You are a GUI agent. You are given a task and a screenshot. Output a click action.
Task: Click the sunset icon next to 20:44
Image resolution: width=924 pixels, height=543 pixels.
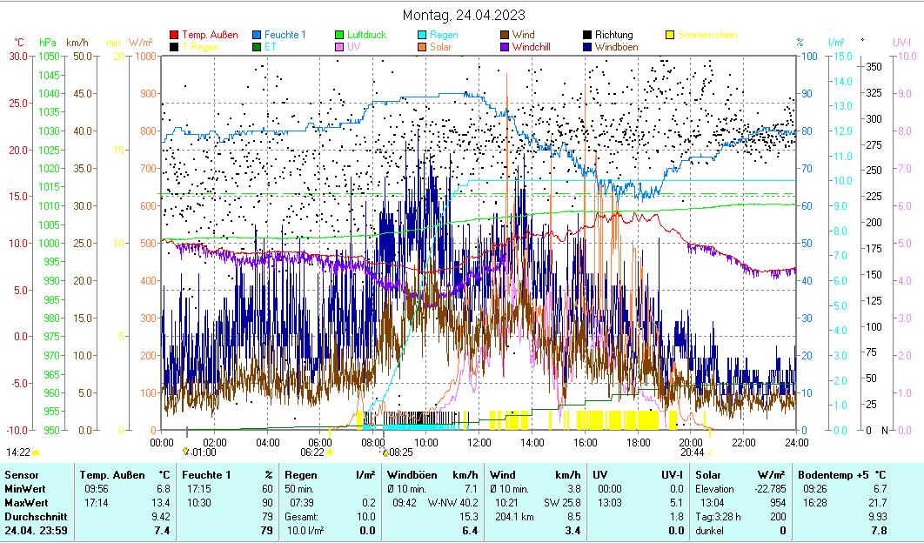710,452
